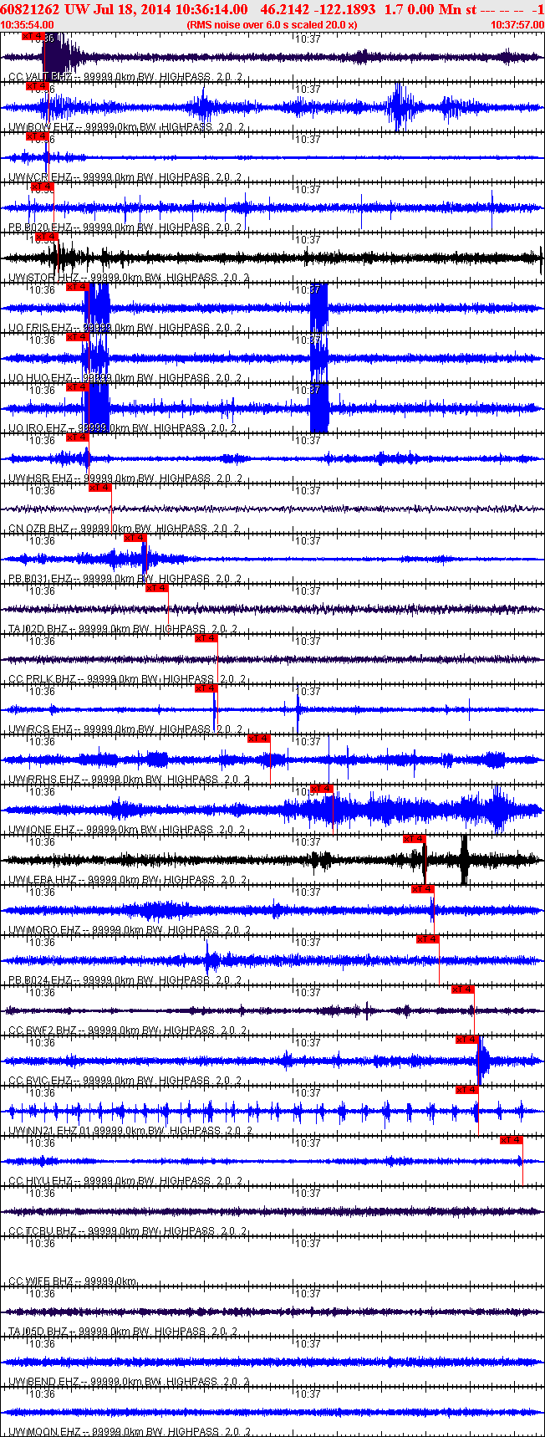Select the UW BEND EHZ trace label
The image size is (545, 1437).
(129, 1382)
